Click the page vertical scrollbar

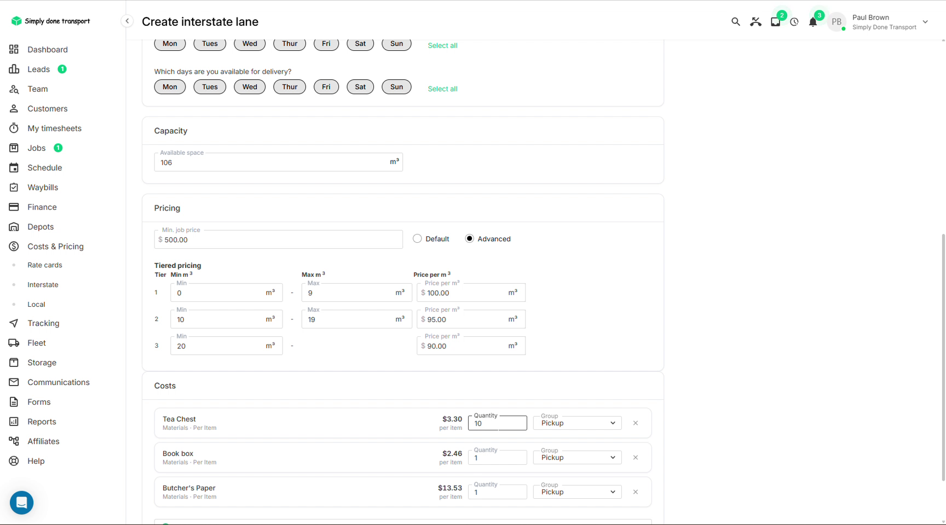[943, 357]
